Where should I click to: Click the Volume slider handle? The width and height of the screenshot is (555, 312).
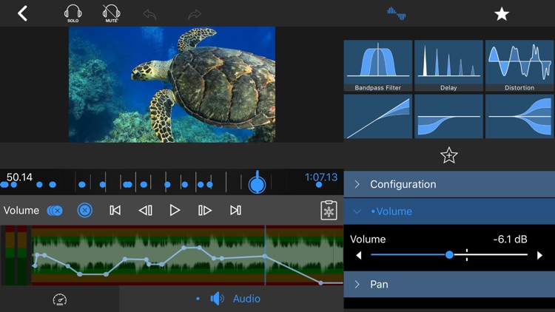449,254
